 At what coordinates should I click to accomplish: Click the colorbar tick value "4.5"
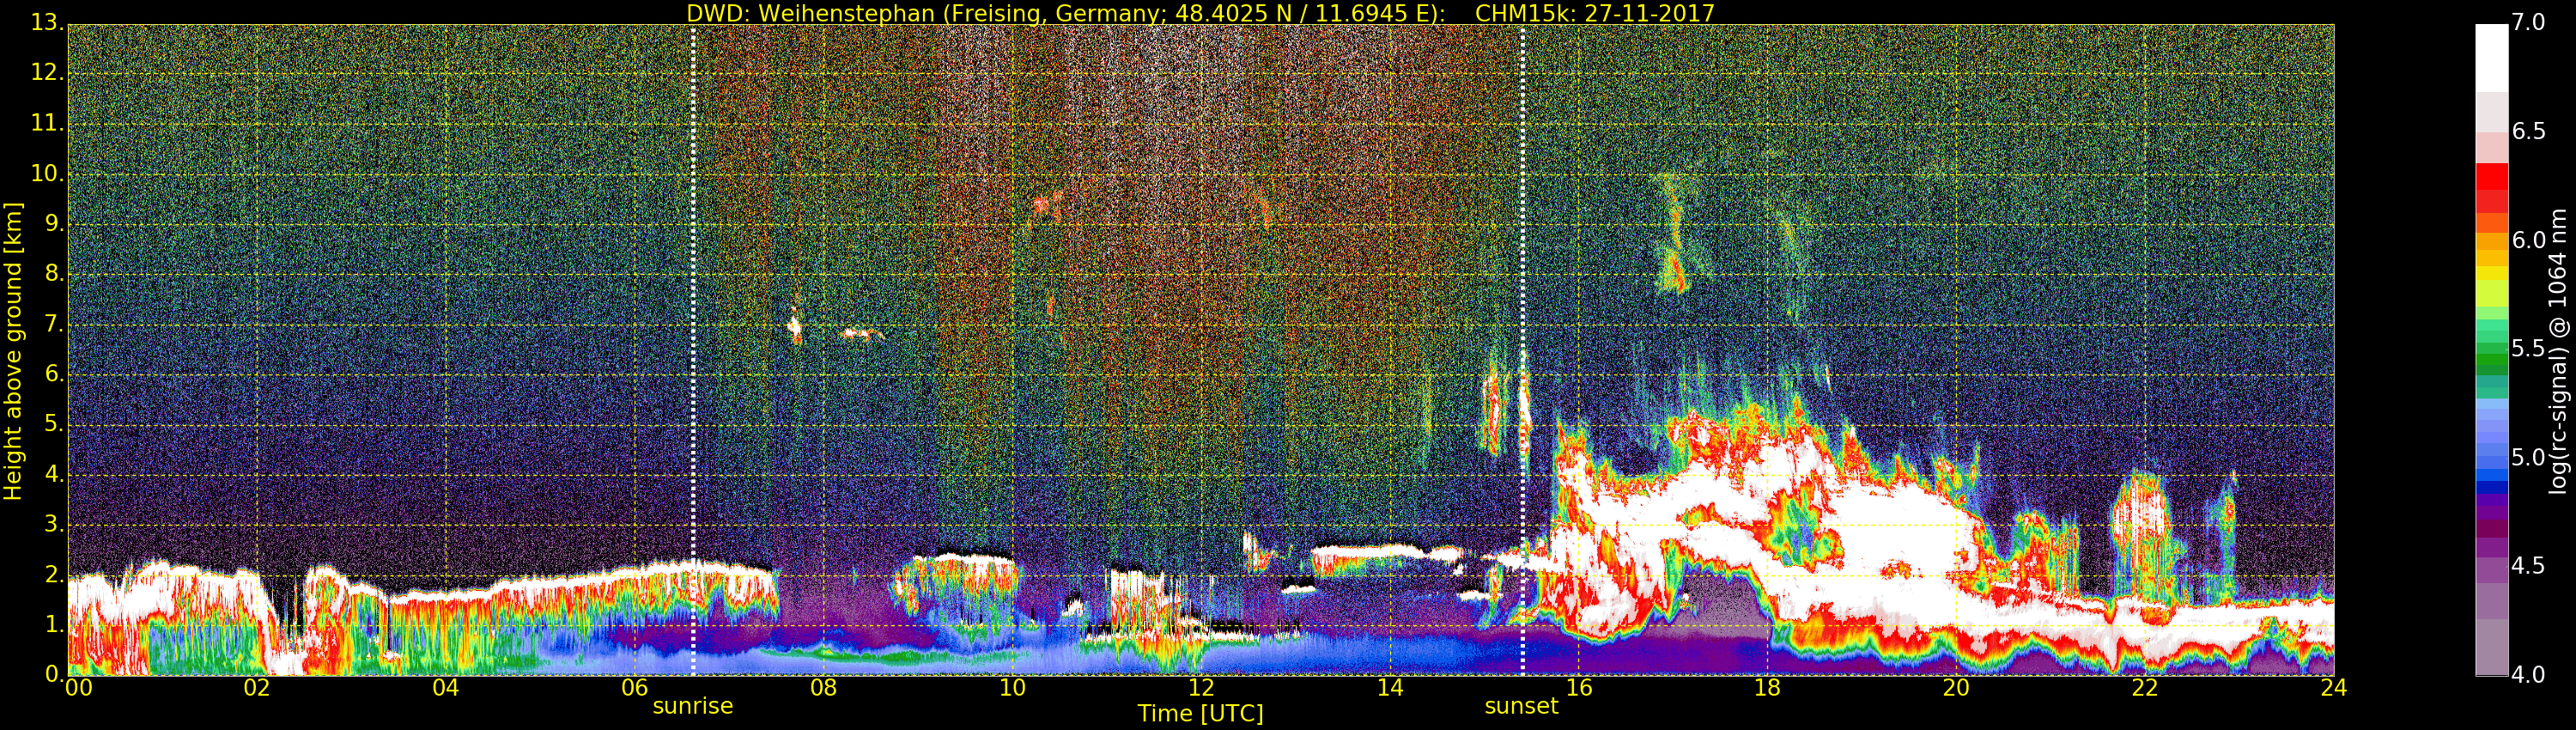tap(2528, 566)
